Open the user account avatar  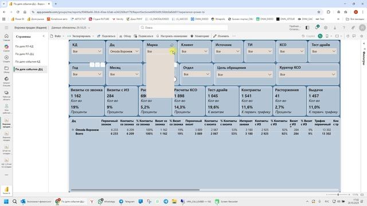362,27
